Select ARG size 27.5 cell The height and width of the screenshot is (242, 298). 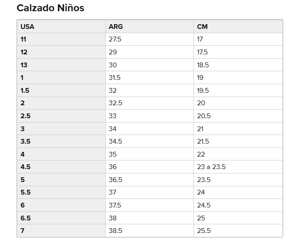click(x=115, y=39)
